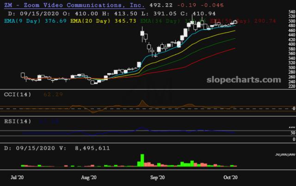Select the Sep '20 date axis label
The height and width of the screenshot is (186, 296).
(x=158, y=177)
